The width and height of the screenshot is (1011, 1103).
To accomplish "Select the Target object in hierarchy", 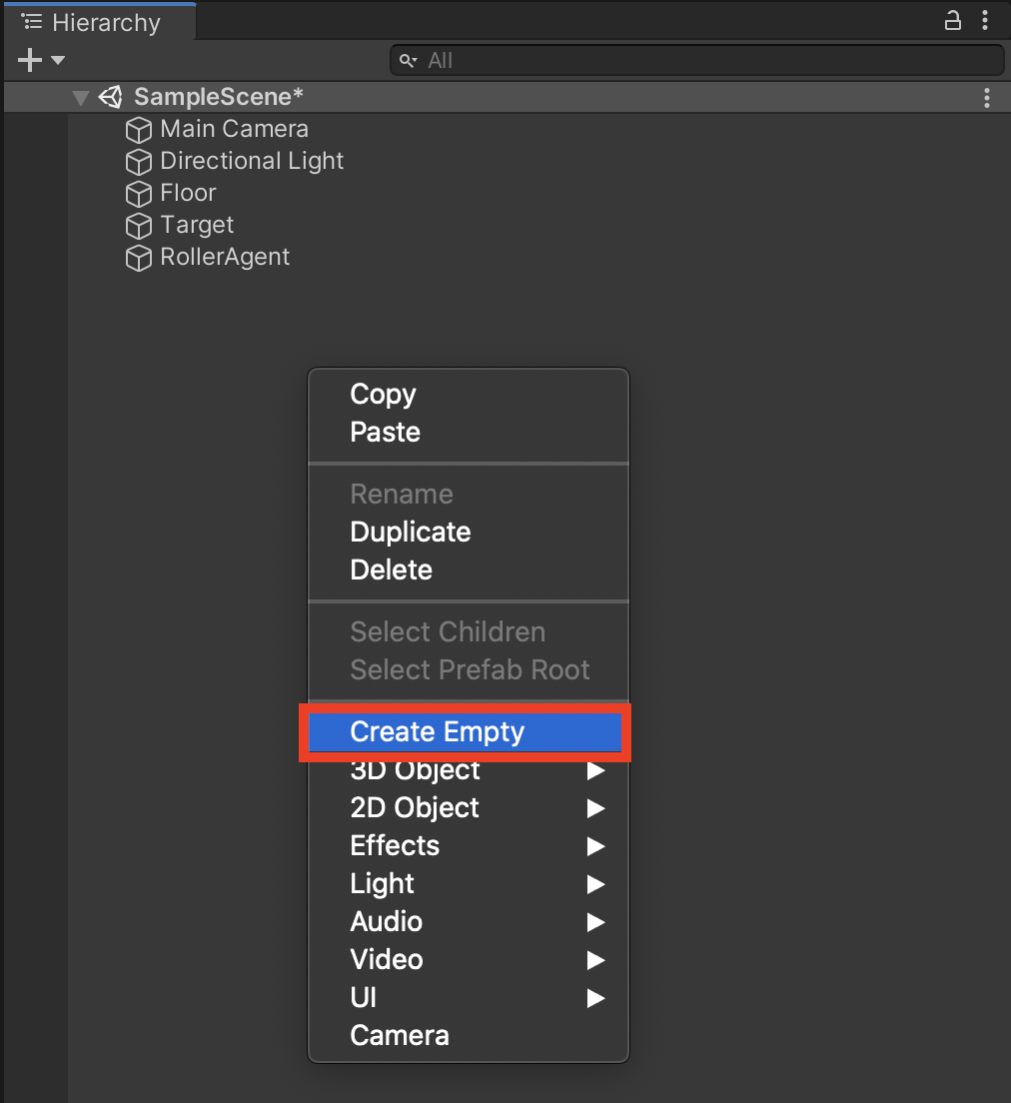I will coord(197,225).
